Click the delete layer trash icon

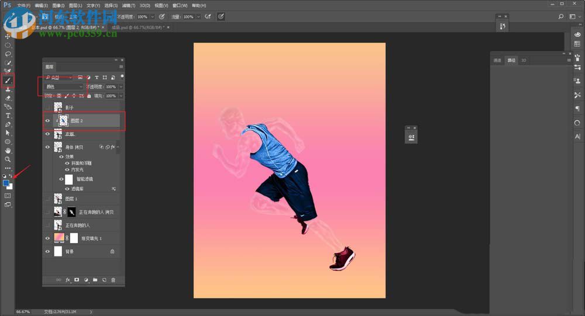tap(113, 280)
